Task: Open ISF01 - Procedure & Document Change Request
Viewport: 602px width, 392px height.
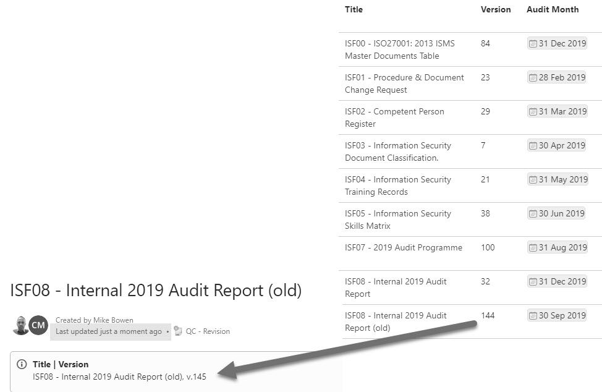Action: [404, 83]
